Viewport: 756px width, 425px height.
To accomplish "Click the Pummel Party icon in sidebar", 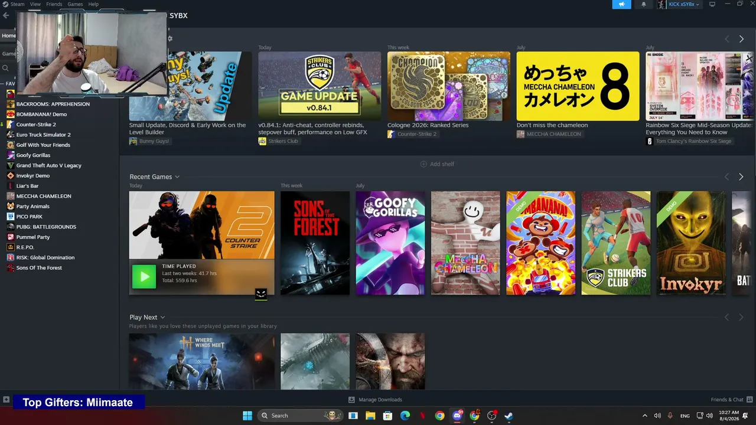I will click(11, 237).
